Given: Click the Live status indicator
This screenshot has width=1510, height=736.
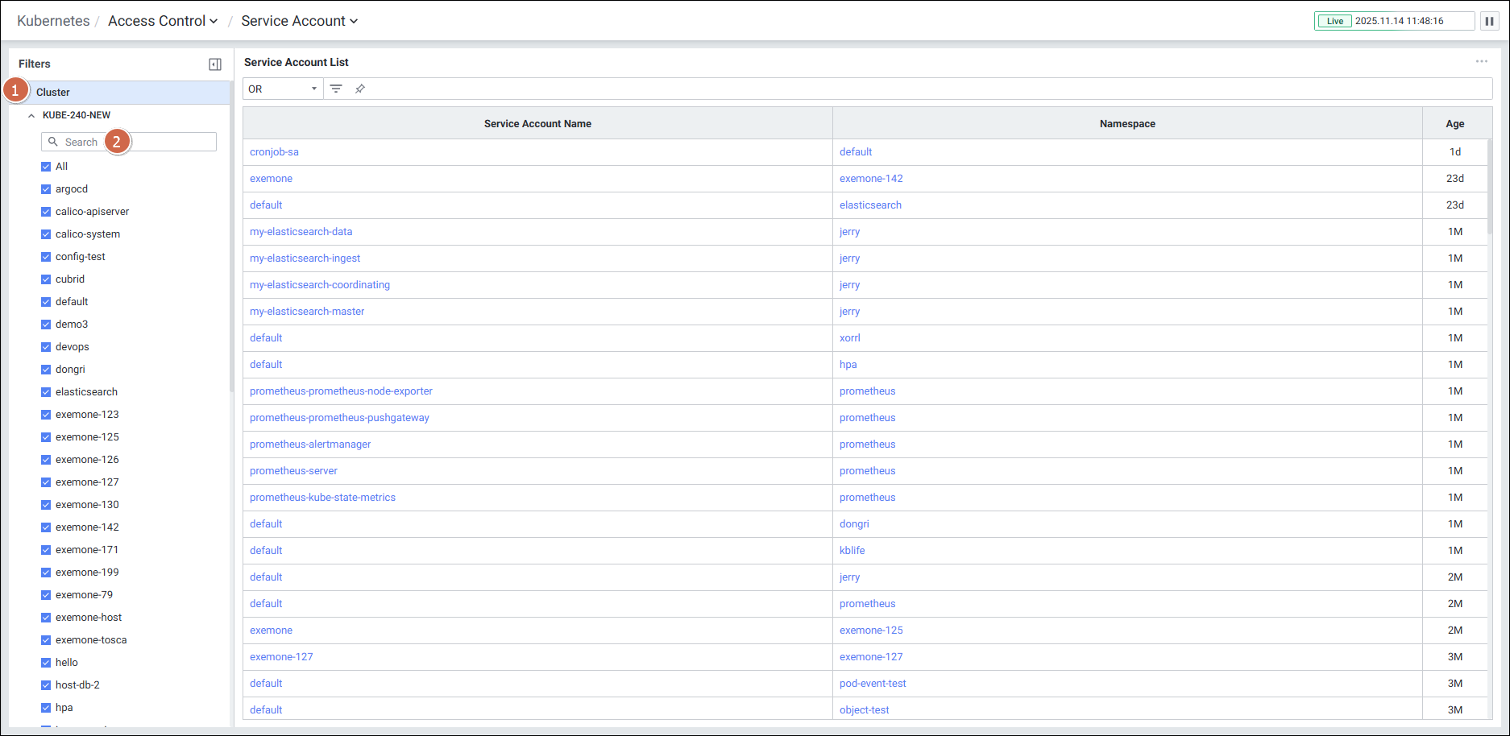Looking at the screenshot, I should pos(1334,21).
